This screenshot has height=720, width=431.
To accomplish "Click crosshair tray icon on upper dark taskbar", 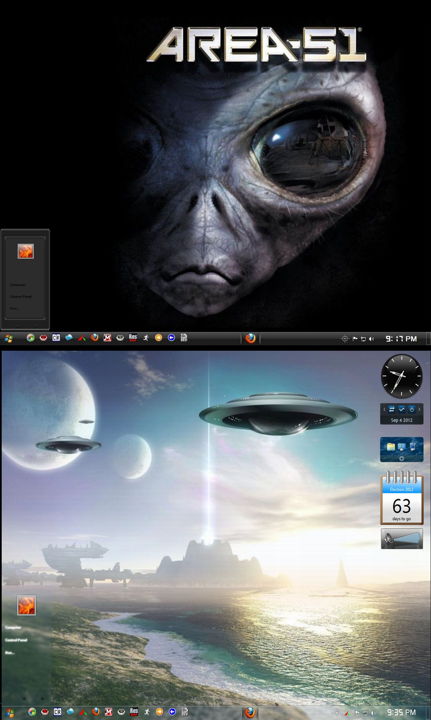I will click(x=345, y=339).
